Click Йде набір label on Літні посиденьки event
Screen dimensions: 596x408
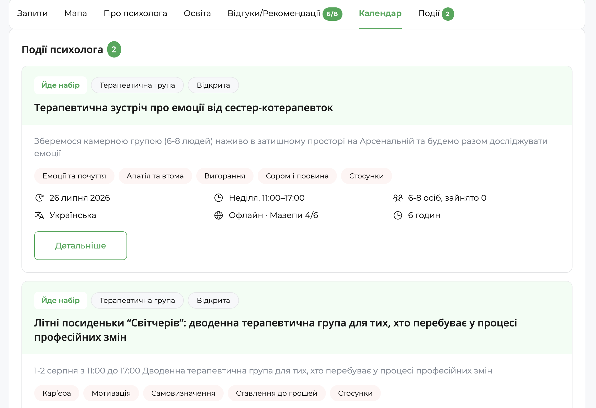pyautogui.click(x=61, y=300)
